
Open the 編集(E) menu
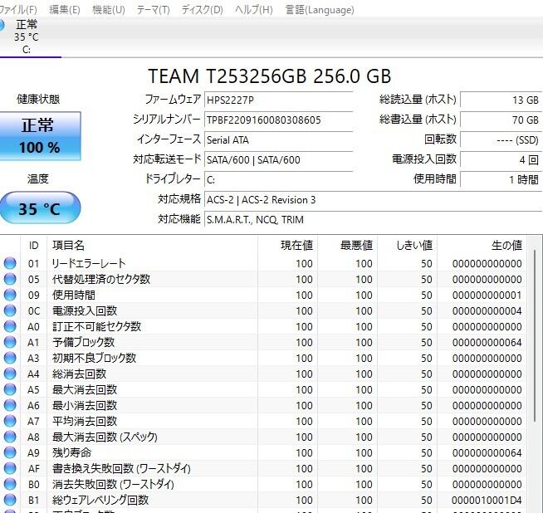65,10
